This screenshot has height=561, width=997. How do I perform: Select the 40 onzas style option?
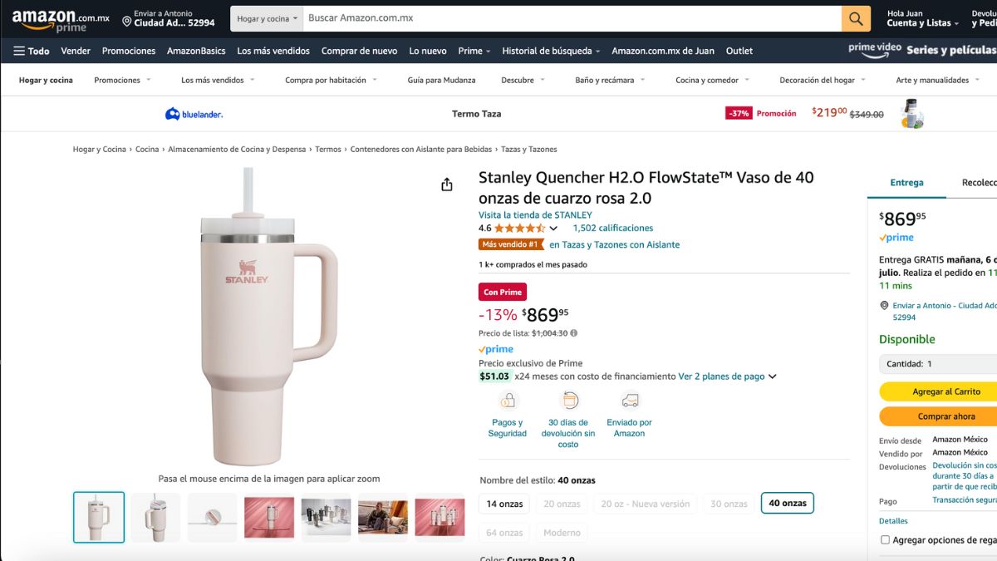[788, 504]
